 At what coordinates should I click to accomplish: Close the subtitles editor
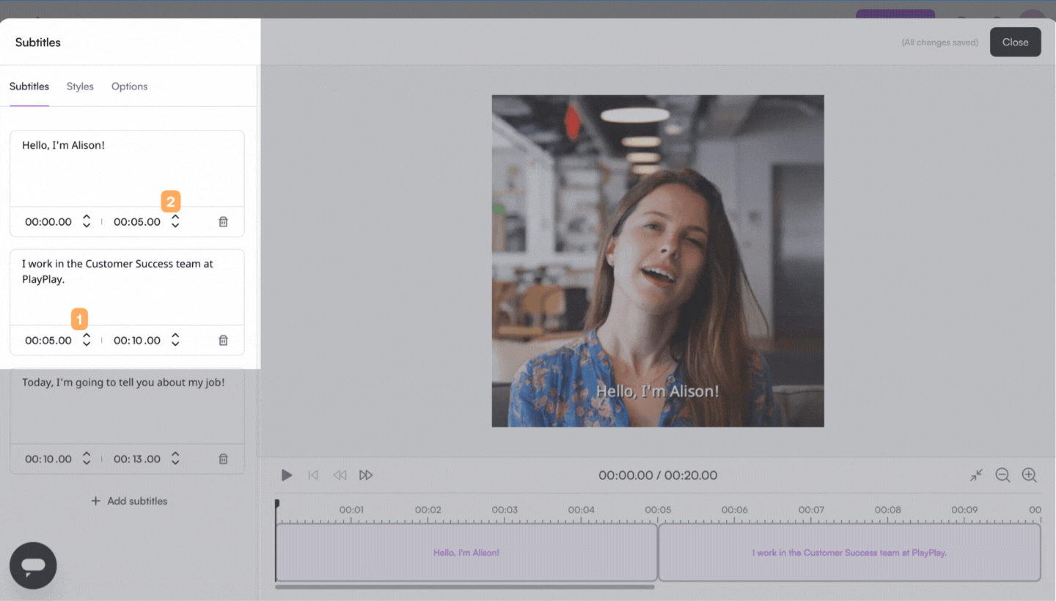[1015, 42]
